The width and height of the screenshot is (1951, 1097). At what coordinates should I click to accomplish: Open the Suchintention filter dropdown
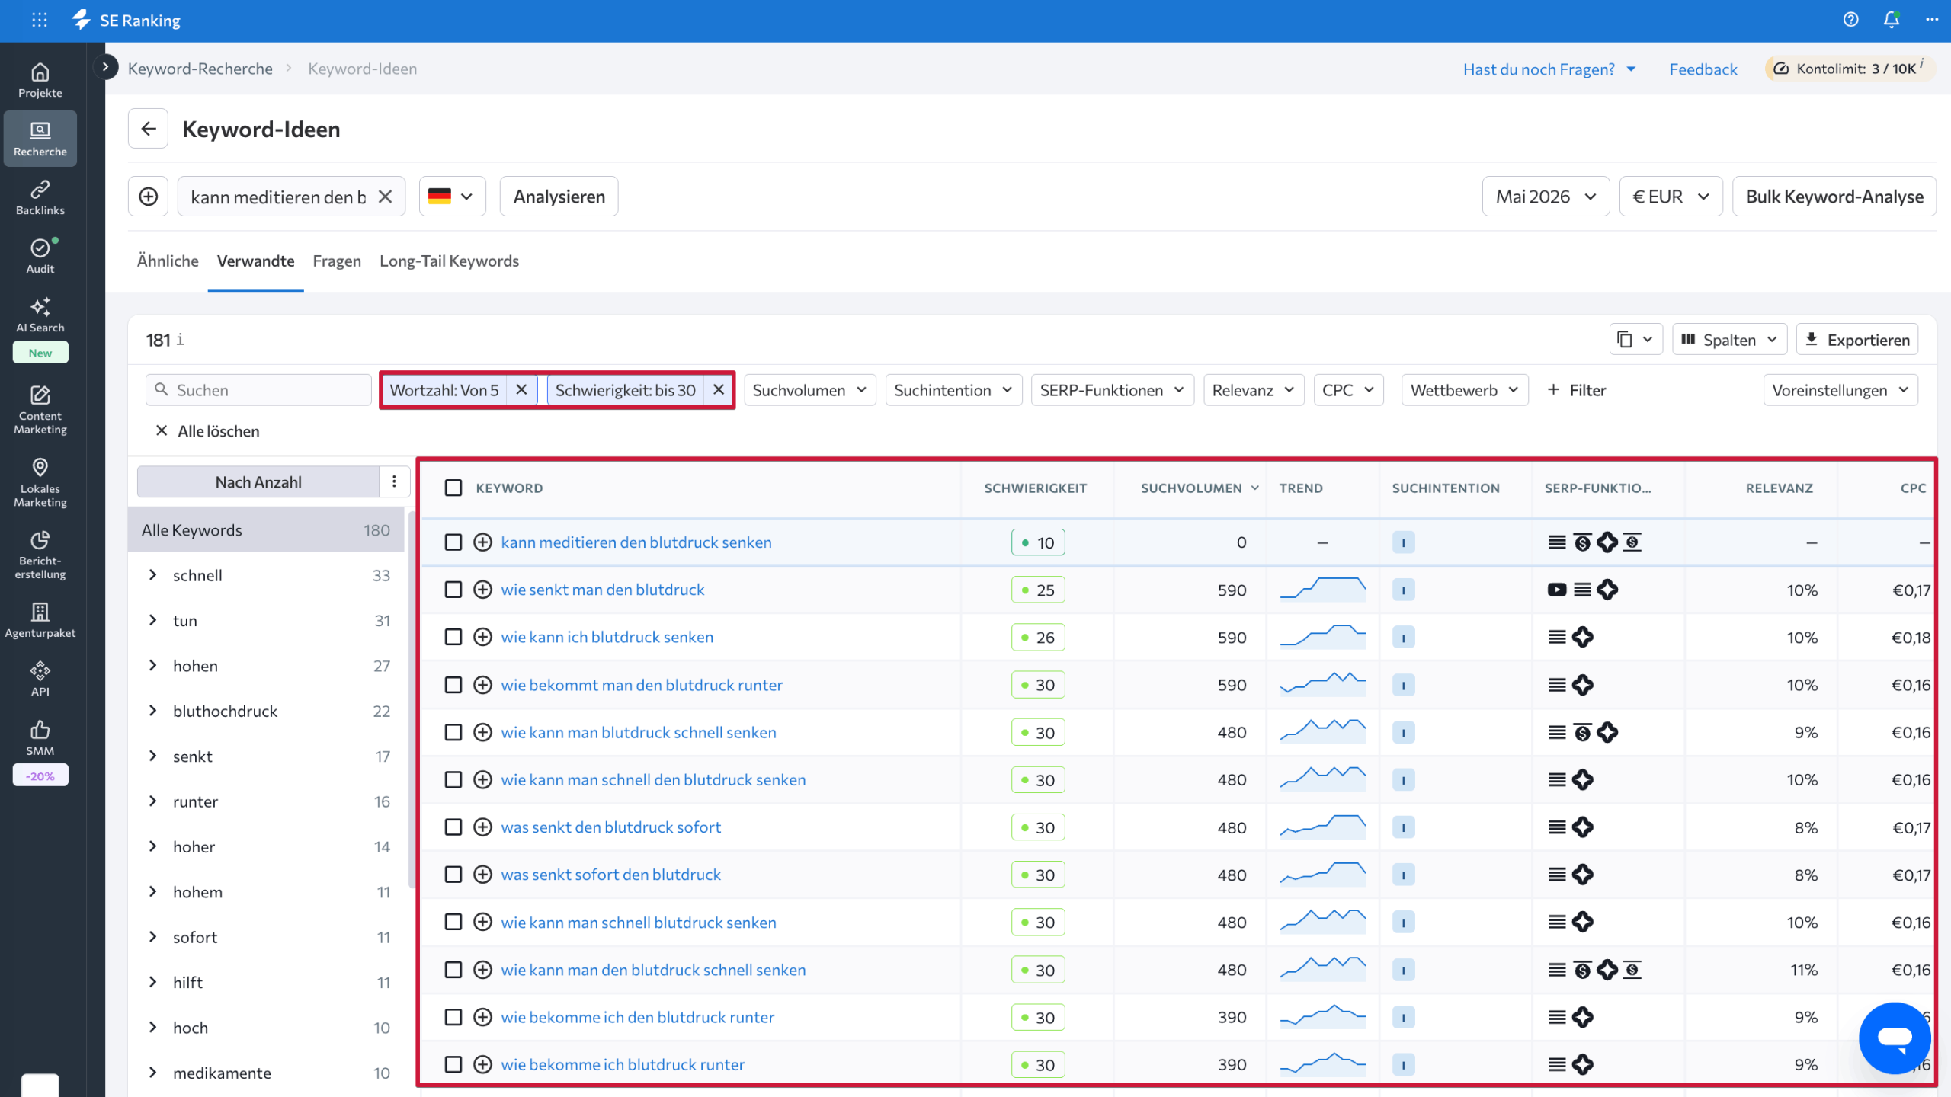[953, 390]
